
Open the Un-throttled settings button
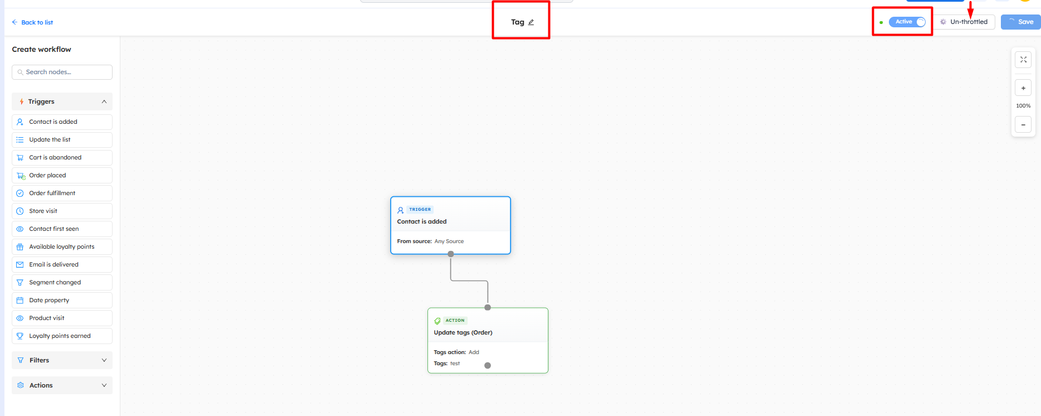964,22
